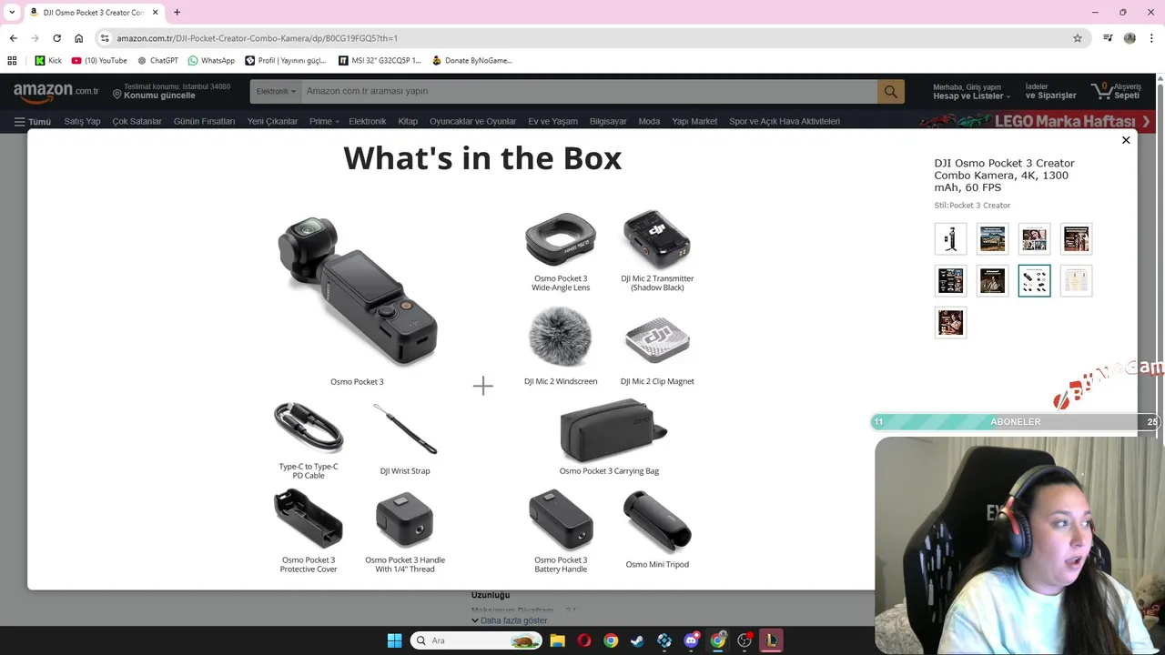Image resolution: width=1165 pixels, height=655 pixels.
Task: Open the site information icon in address bar
Action: tap(106, 38)
